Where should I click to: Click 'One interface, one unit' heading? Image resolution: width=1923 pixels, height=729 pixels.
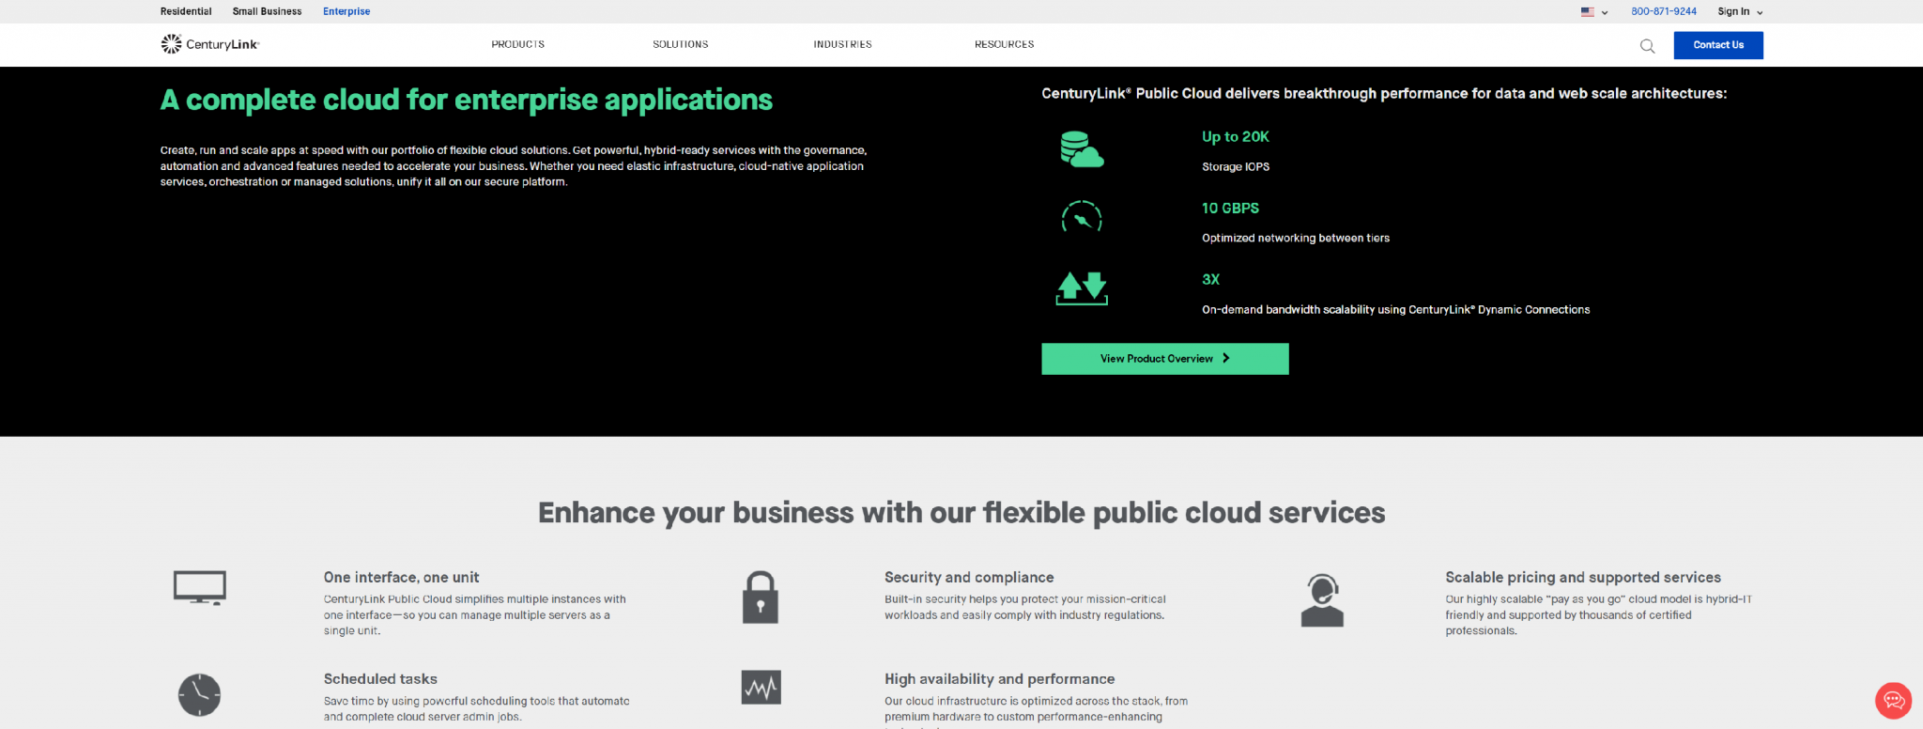[x=402, y=578]
